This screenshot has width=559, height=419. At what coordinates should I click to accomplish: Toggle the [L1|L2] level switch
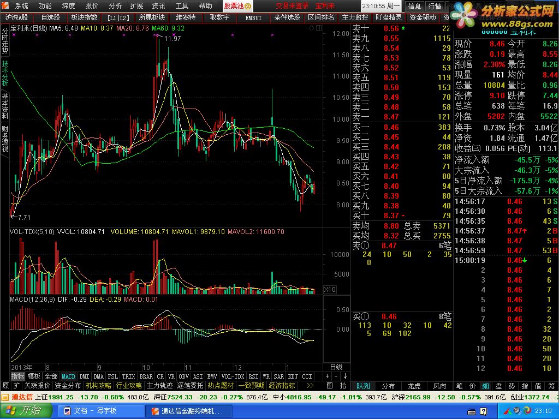(118, 17)
